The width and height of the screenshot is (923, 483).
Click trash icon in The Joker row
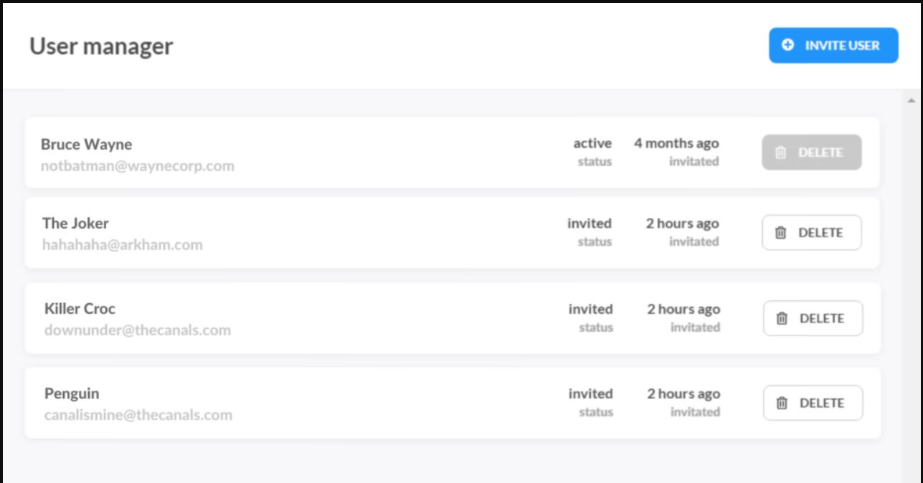(x=781, y=233)
